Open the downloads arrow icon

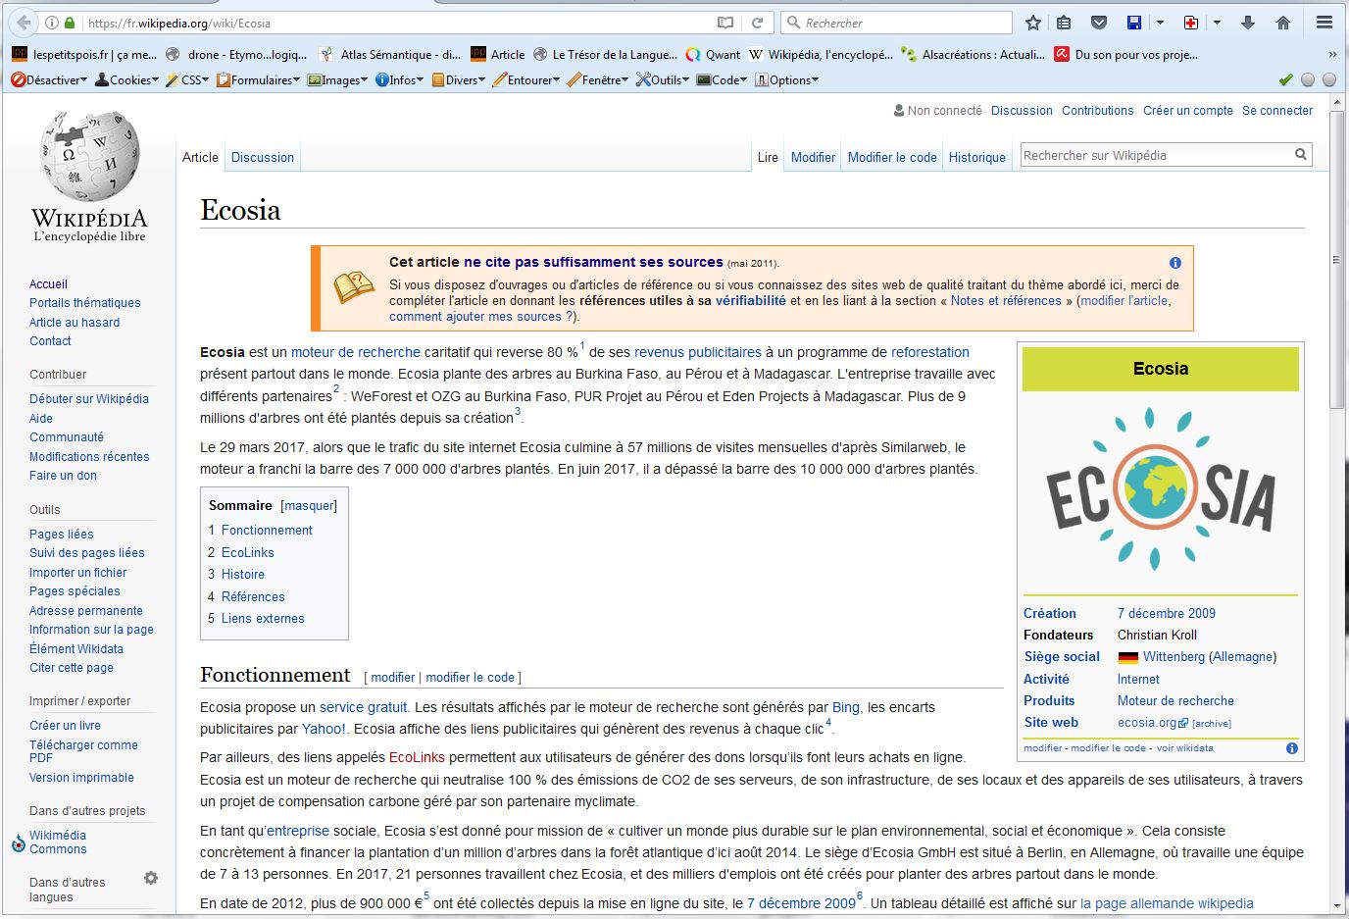pos(1248,23)
